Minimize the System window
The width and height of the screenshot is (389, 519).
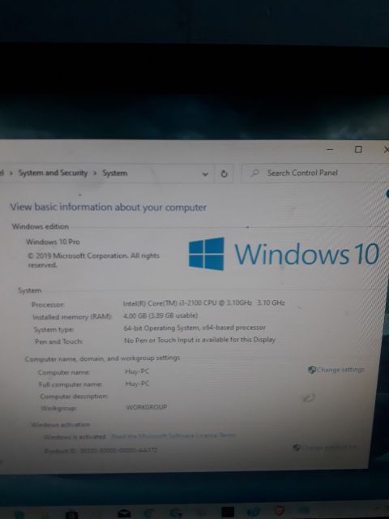(330, 150)
